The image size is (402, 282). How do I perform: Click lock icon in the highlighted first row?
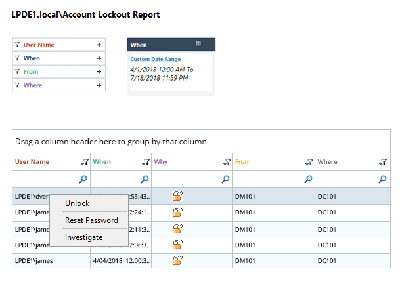click(x=177, y=196)
